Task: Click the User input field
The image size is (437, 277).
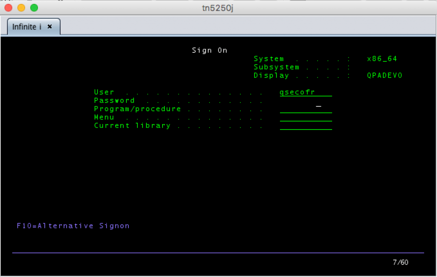Action: tap(306, 92)
